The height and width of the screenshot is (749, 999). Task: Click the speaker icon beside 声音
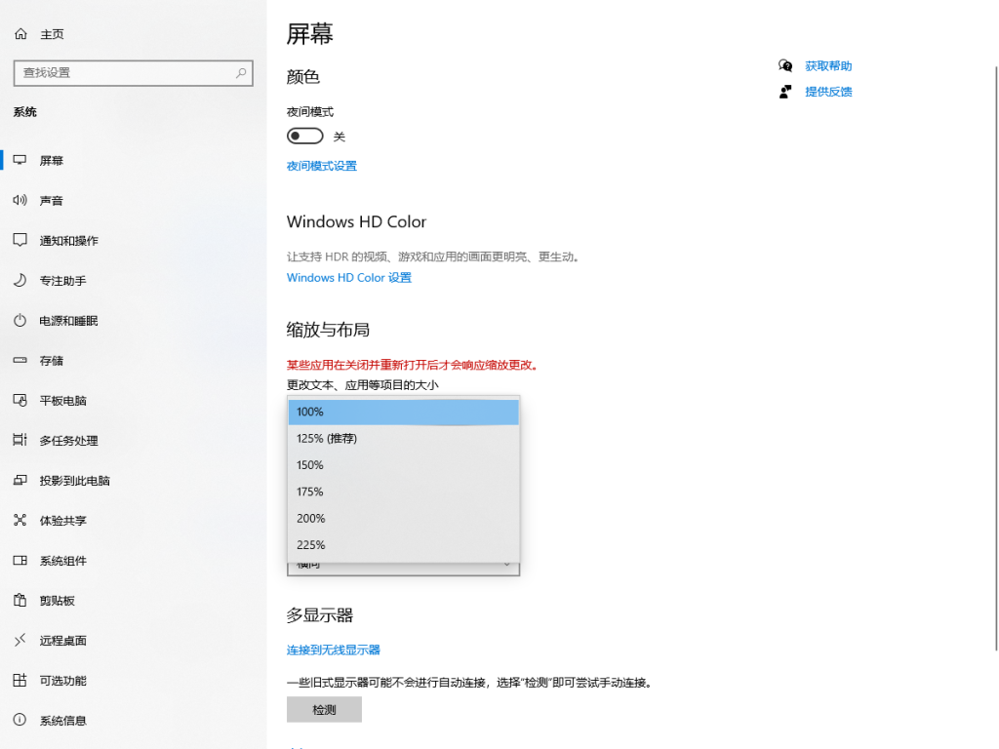[x=20, y=200]
